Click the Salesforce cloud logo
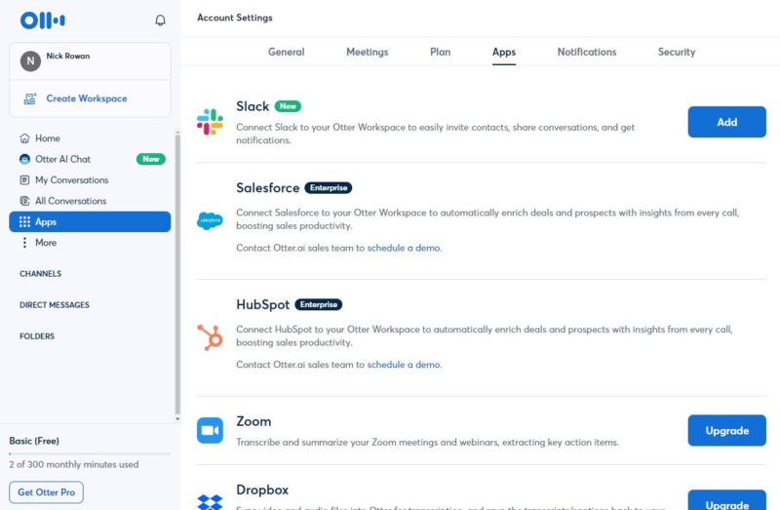Screen dimensions: 780x510 click(x=210, y=220)
